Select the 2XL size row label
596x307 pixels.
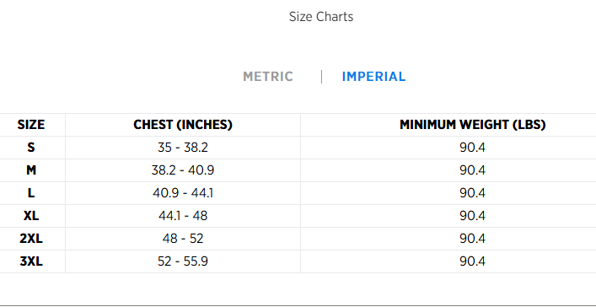click(31, 239)
